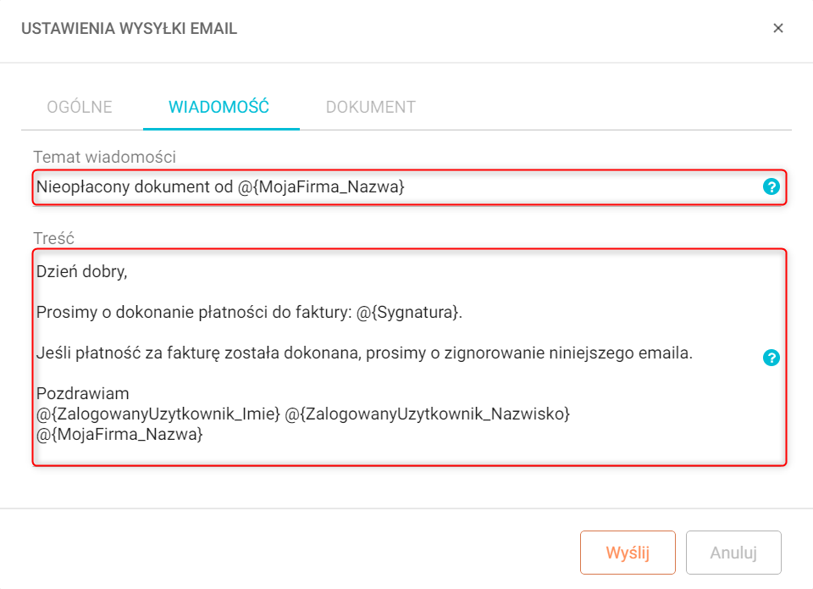Place cursor on @{MojaFirma_Nazwa} in the subject
813x589 pixels.
pyautogui.click(x=321, y=186)
